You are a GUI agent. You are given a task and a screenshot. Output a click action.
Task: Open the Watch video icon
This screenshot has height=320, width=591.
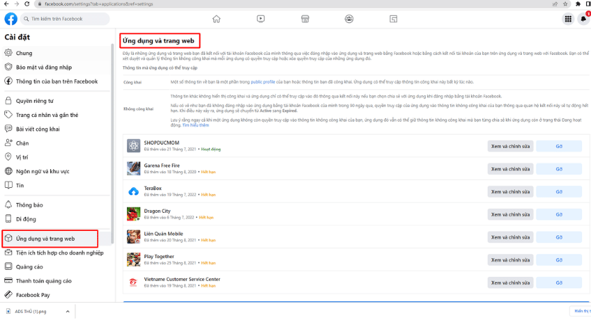coord(260,19)
